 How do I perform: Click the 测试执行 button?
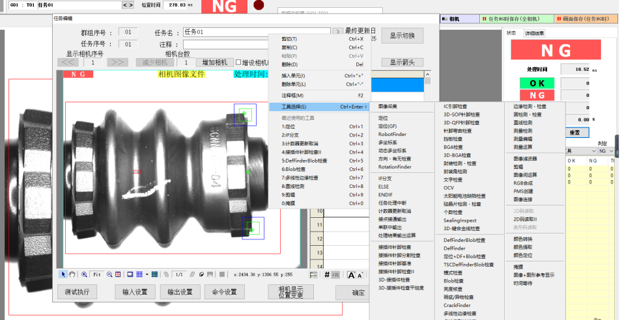click(77, 292)
